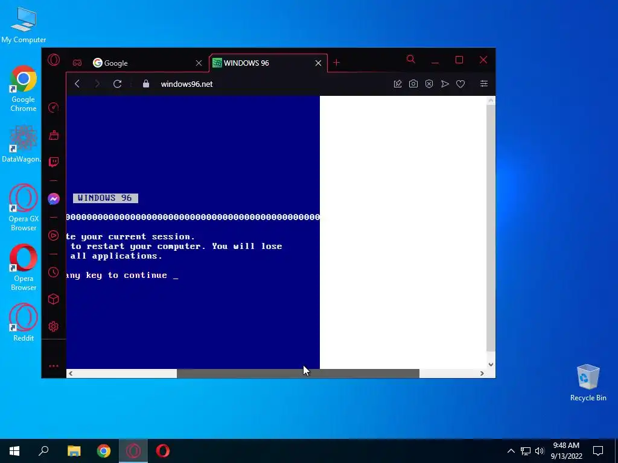
Task: Go forward to the next page
Action: (97, 84)
